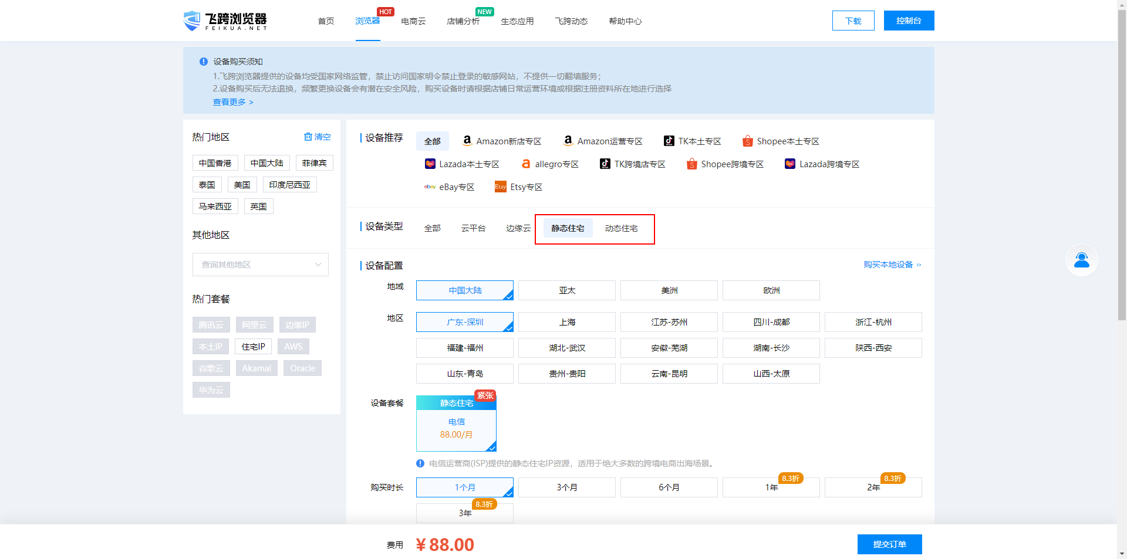The height and width of the screenshot is (559, 1127).
Task: Open 生态应用 navigation item
Action: [x=517, y=21]
